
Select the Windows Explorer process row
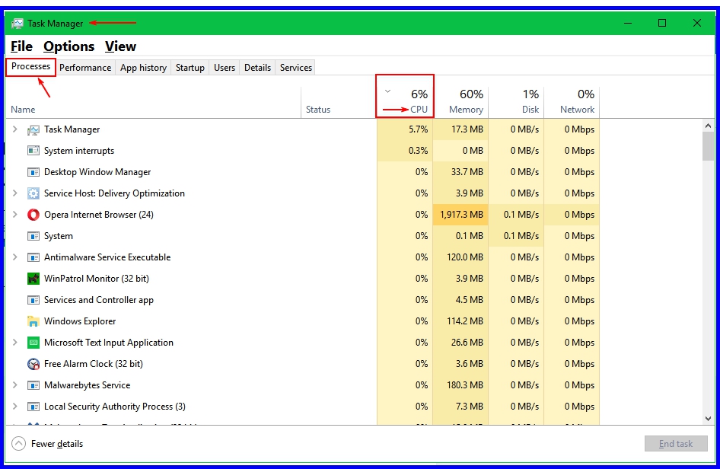tap(303, 321)
